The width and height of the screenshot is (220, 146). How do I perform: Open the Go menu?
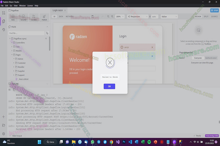click(x=11, y=5)
